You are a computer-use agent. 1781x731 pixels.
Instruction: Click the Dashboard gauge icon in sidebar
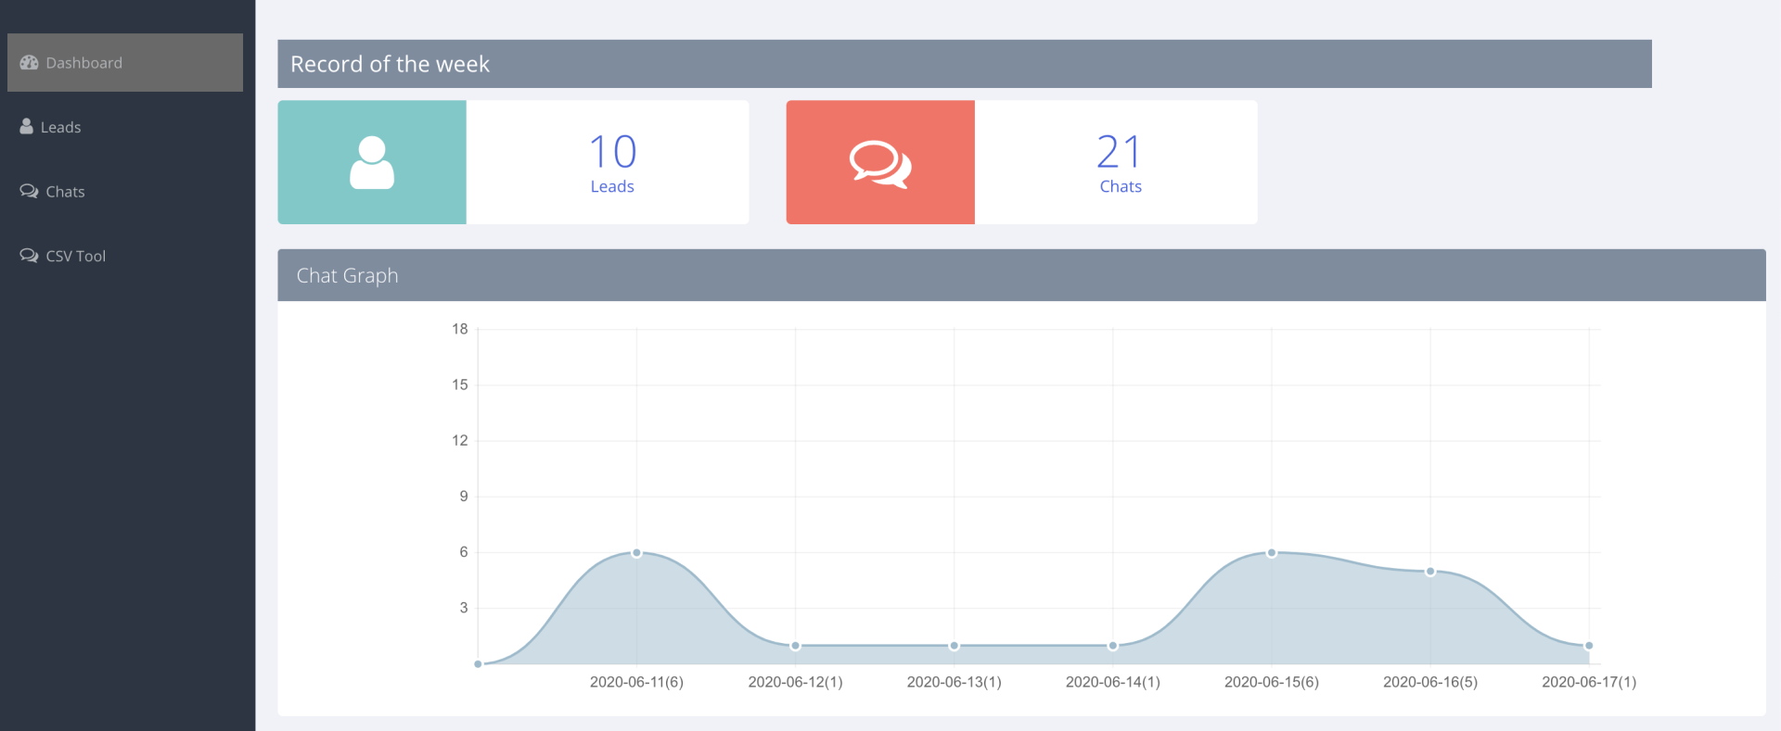[29, 63]
